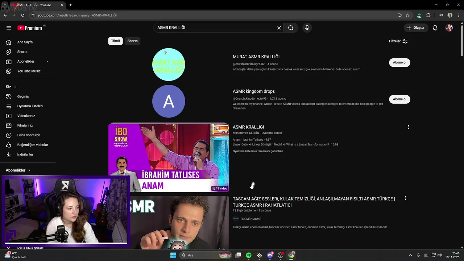
Task: Close the YouTube browser tab
Action: click(x=62, y=5)
